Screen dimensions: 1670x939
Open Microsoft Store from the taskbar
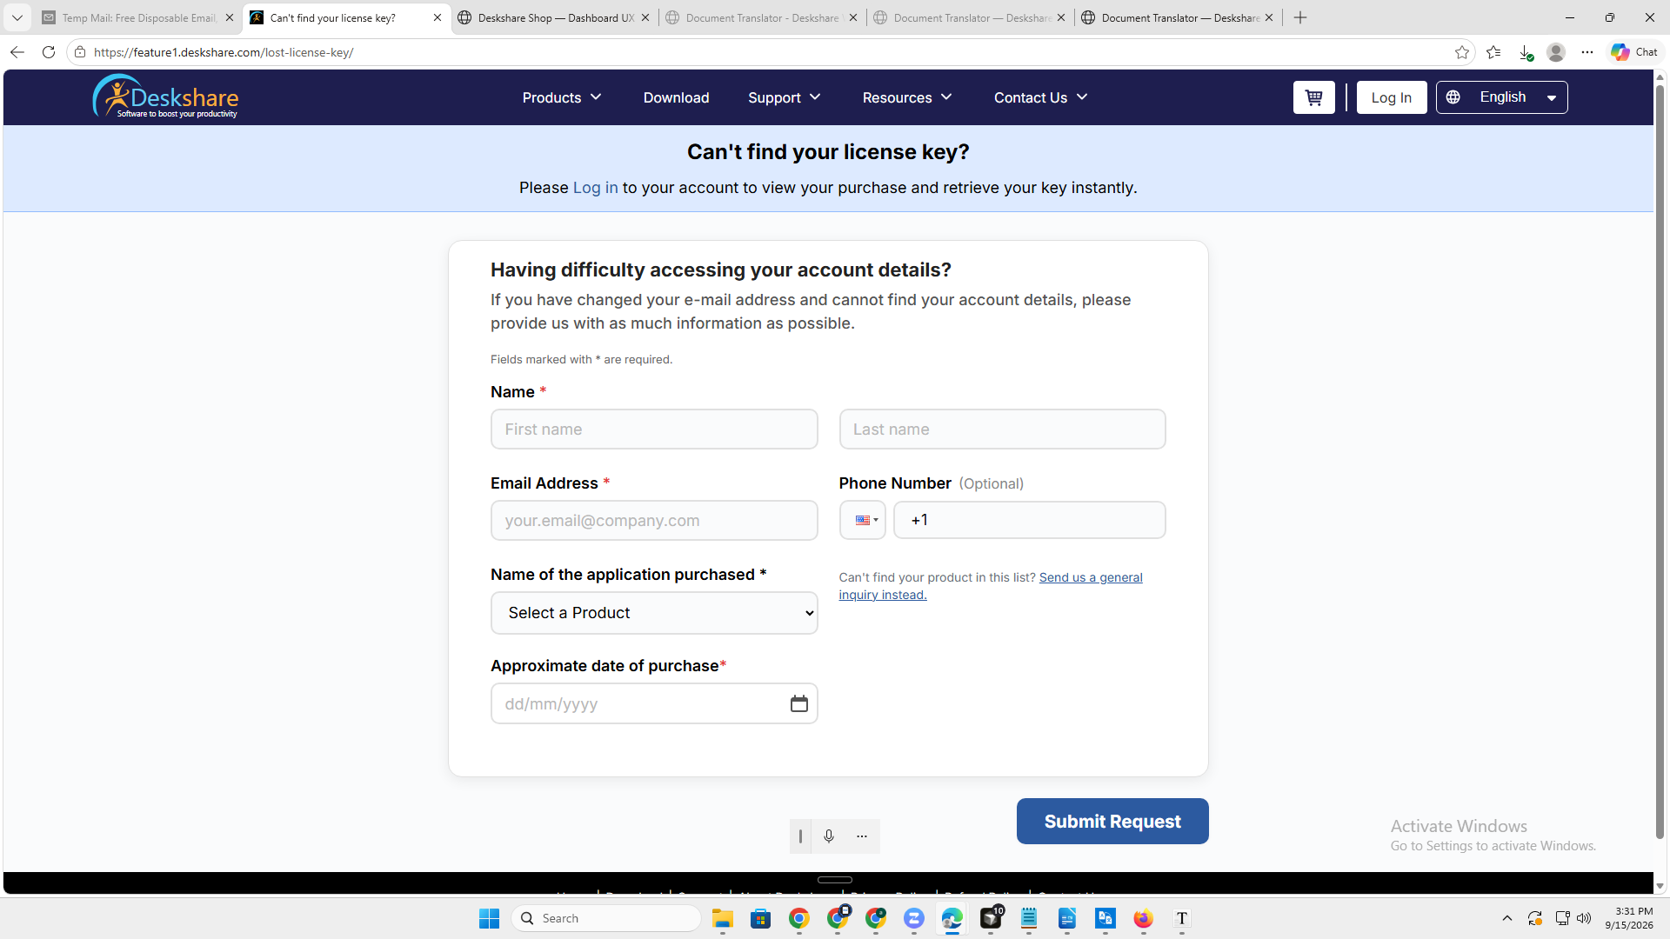760,918
